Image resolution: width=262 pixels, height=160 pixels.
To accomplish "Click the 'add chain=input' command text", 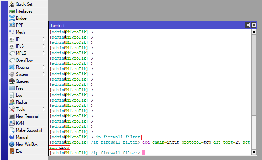I will coord(161,142).
